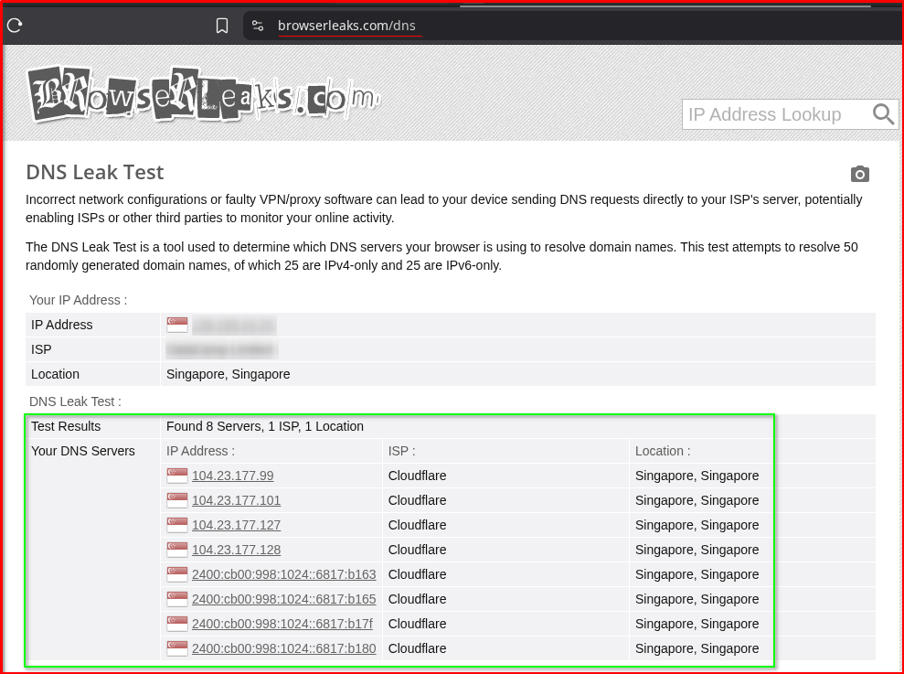
Task: Open DNS server link 104.23.177.128
Action: (237, 550)
